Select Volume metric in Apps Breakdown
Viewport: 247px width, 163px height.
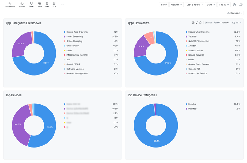225,22
